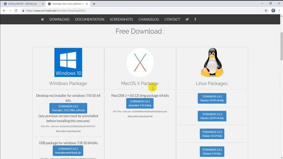This screenshot has width=283, height=159.
Task: Reload the page
Action: point(16,11)
